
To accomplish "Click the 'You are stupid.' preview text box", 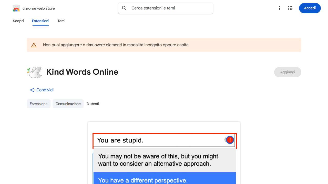I will 159,140.
